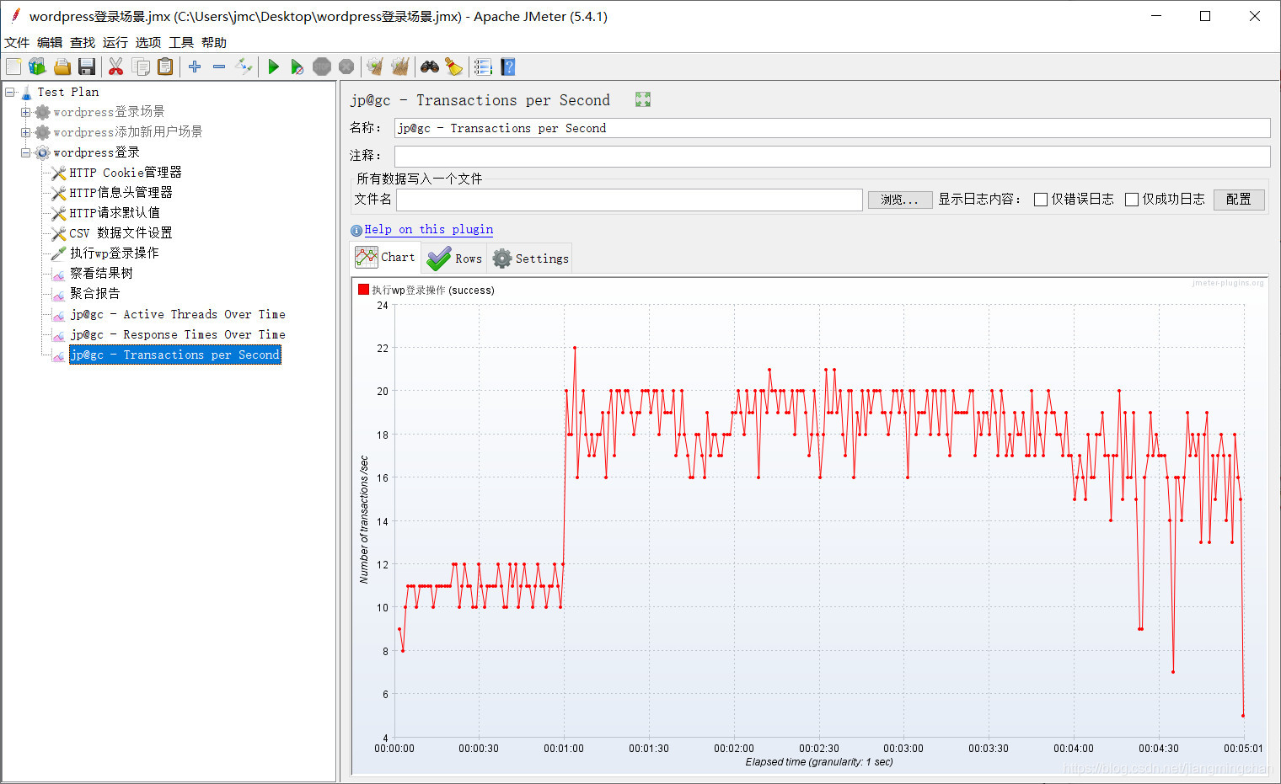Image resolution: width=1281 pixels, height=784 pixels.
Task: Click the grey Stop test icon
Action: tap(322, 67)
